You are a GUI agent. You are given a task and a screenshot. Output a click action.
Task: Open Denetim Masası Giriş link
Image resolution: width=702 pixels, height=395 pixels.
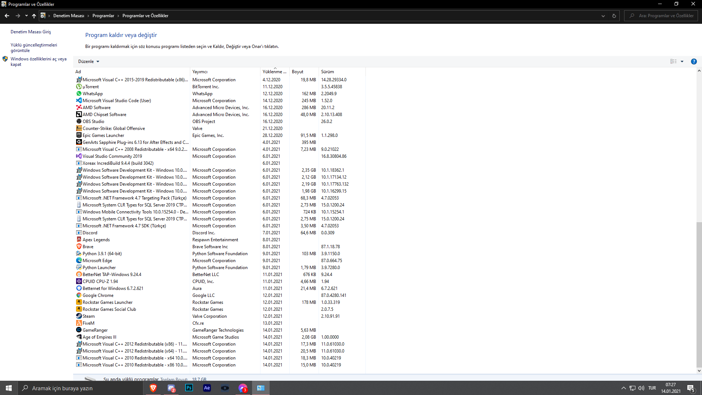tap(31, 32)
